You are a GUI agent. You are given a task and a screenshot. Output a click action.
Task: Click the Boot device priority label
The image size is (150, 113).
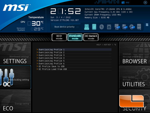pos(64,27)
